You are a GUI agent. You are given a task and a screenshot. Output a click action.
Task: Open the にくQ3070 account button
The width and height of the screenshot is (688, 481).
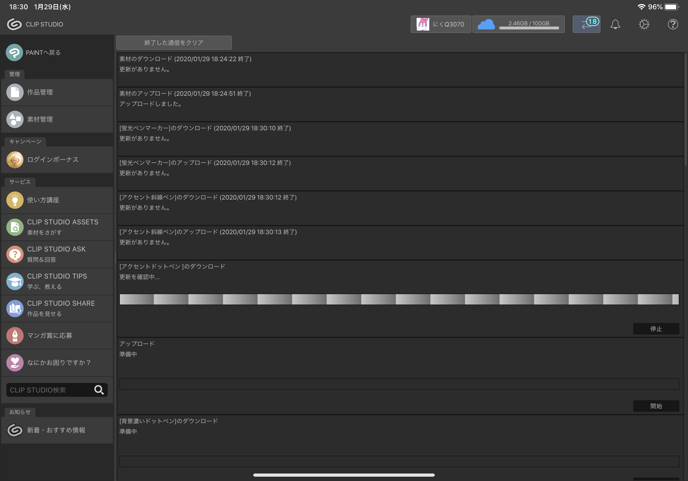(441, 24)
